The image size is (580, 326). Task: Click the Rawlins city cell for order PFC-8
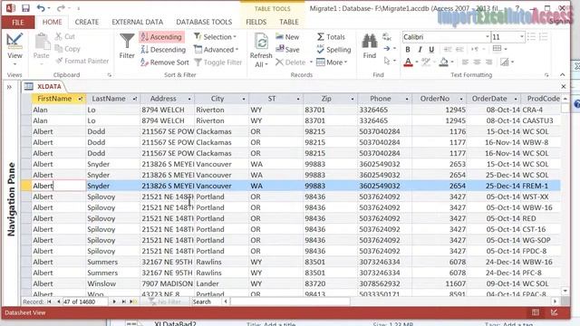221,273
